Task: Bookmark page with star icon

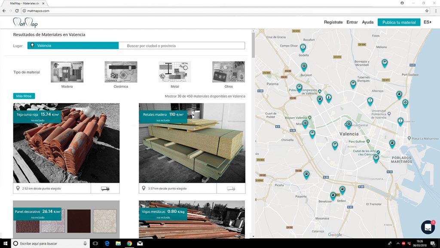Action: tap(427, 11)
